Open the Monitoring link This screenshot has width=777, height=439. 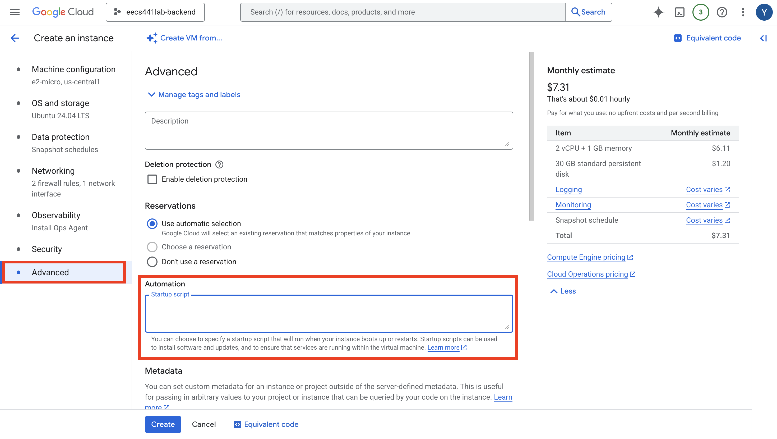573,205
